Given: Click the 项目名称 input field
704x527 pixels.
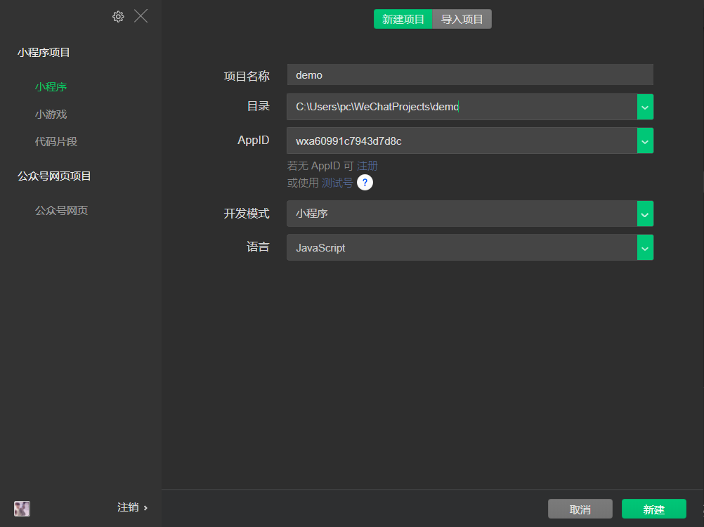Looking at the screenshot, I should pyautogui.click(x=470, y=74).
